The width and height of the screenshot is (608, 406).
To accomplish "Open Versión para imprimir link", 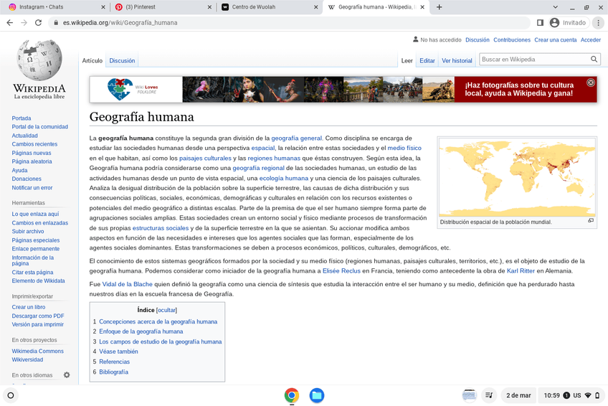I will click(37, 324).
